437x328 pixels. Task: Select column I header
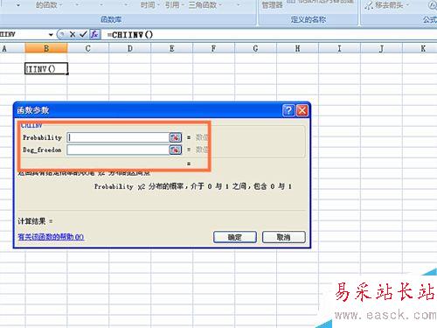[339, 48]
